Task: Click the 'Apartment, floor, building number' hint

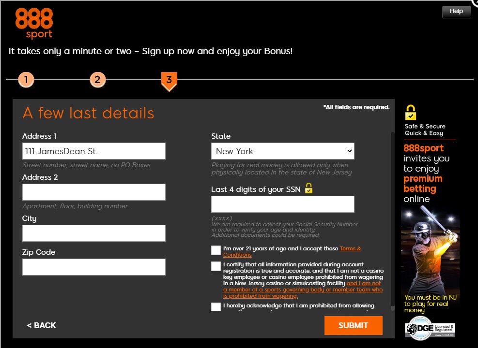Action: 75,206
